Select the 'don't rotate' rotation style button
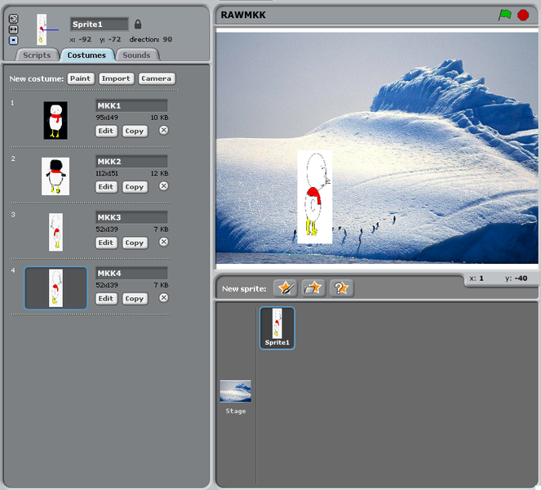Image resolution: width=541 pixels, height=490 pixels. [13, 40]
